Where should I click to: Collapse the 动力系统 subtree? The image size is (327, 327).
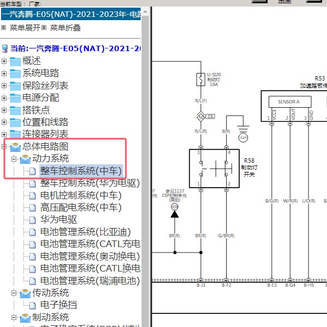pos(14,159)
